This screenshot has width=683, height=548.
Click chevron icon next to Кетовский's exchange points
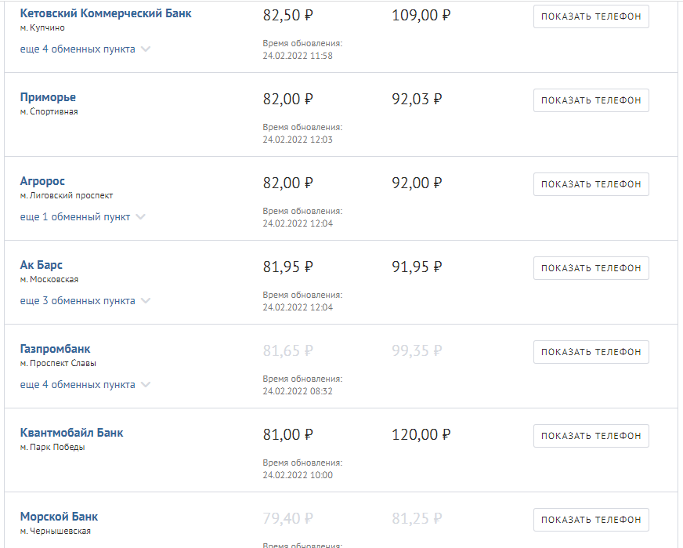[x=146, y=49]
